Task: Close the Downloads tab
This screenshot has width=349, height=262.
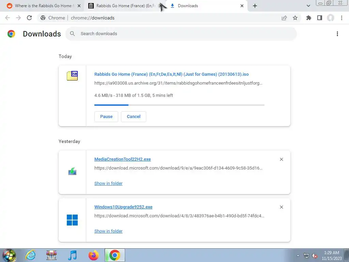Action: pyautogui.click(x=242, y=6)
